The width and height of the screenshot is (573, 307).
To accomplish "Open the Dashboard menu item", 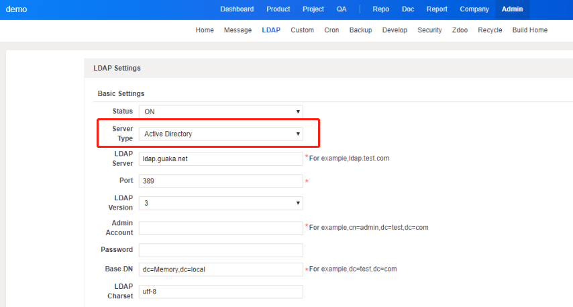I will pyautogui.click(x=237, y=9).
